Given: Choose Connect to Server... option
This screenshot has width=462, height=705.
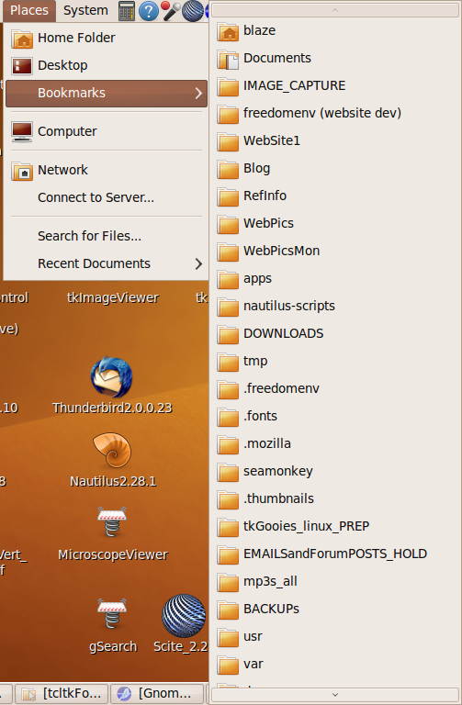Looking at the screenshot, I should [96, 198].
